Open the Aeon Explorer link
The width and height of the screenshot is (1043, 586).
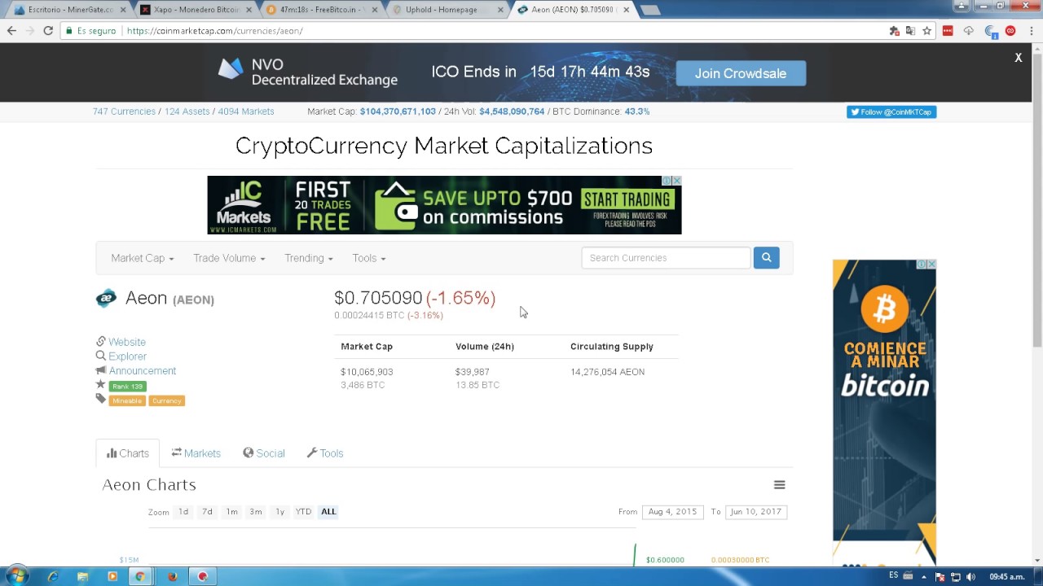point(128,356)
